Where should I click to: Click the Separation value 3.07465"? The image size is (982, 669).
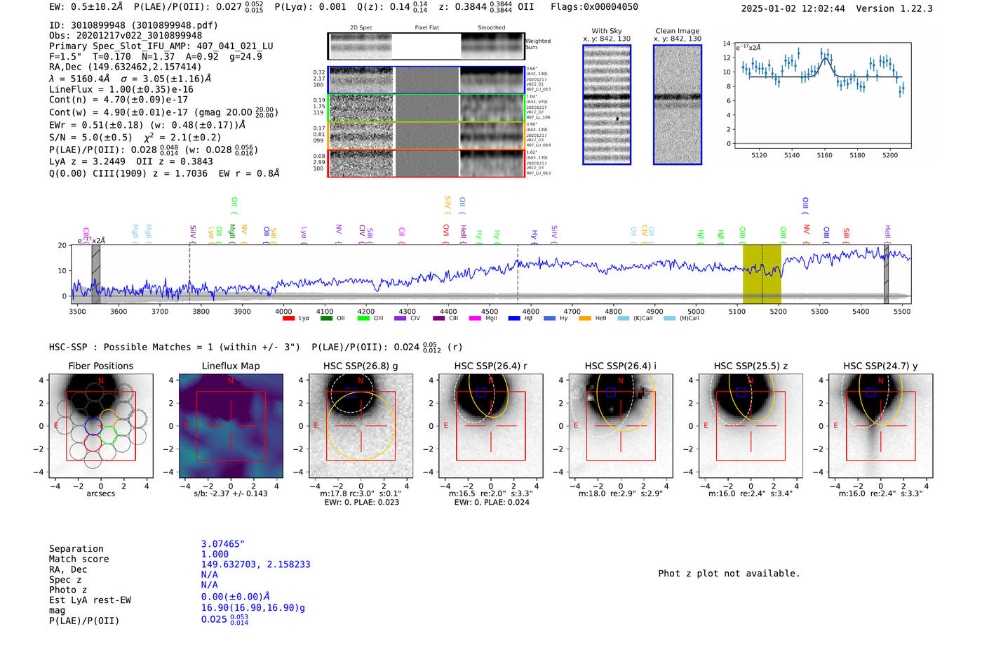223,544
